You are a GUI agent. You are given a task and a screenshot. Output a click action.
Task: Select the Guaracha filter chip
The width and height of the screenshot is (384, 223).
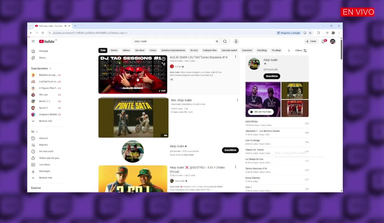(247, 50)
